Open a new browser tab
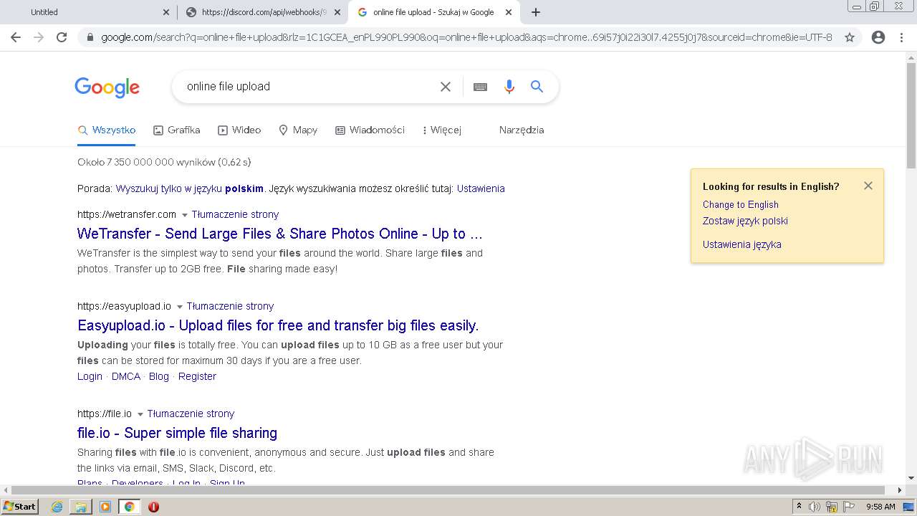 pos(535,12)
